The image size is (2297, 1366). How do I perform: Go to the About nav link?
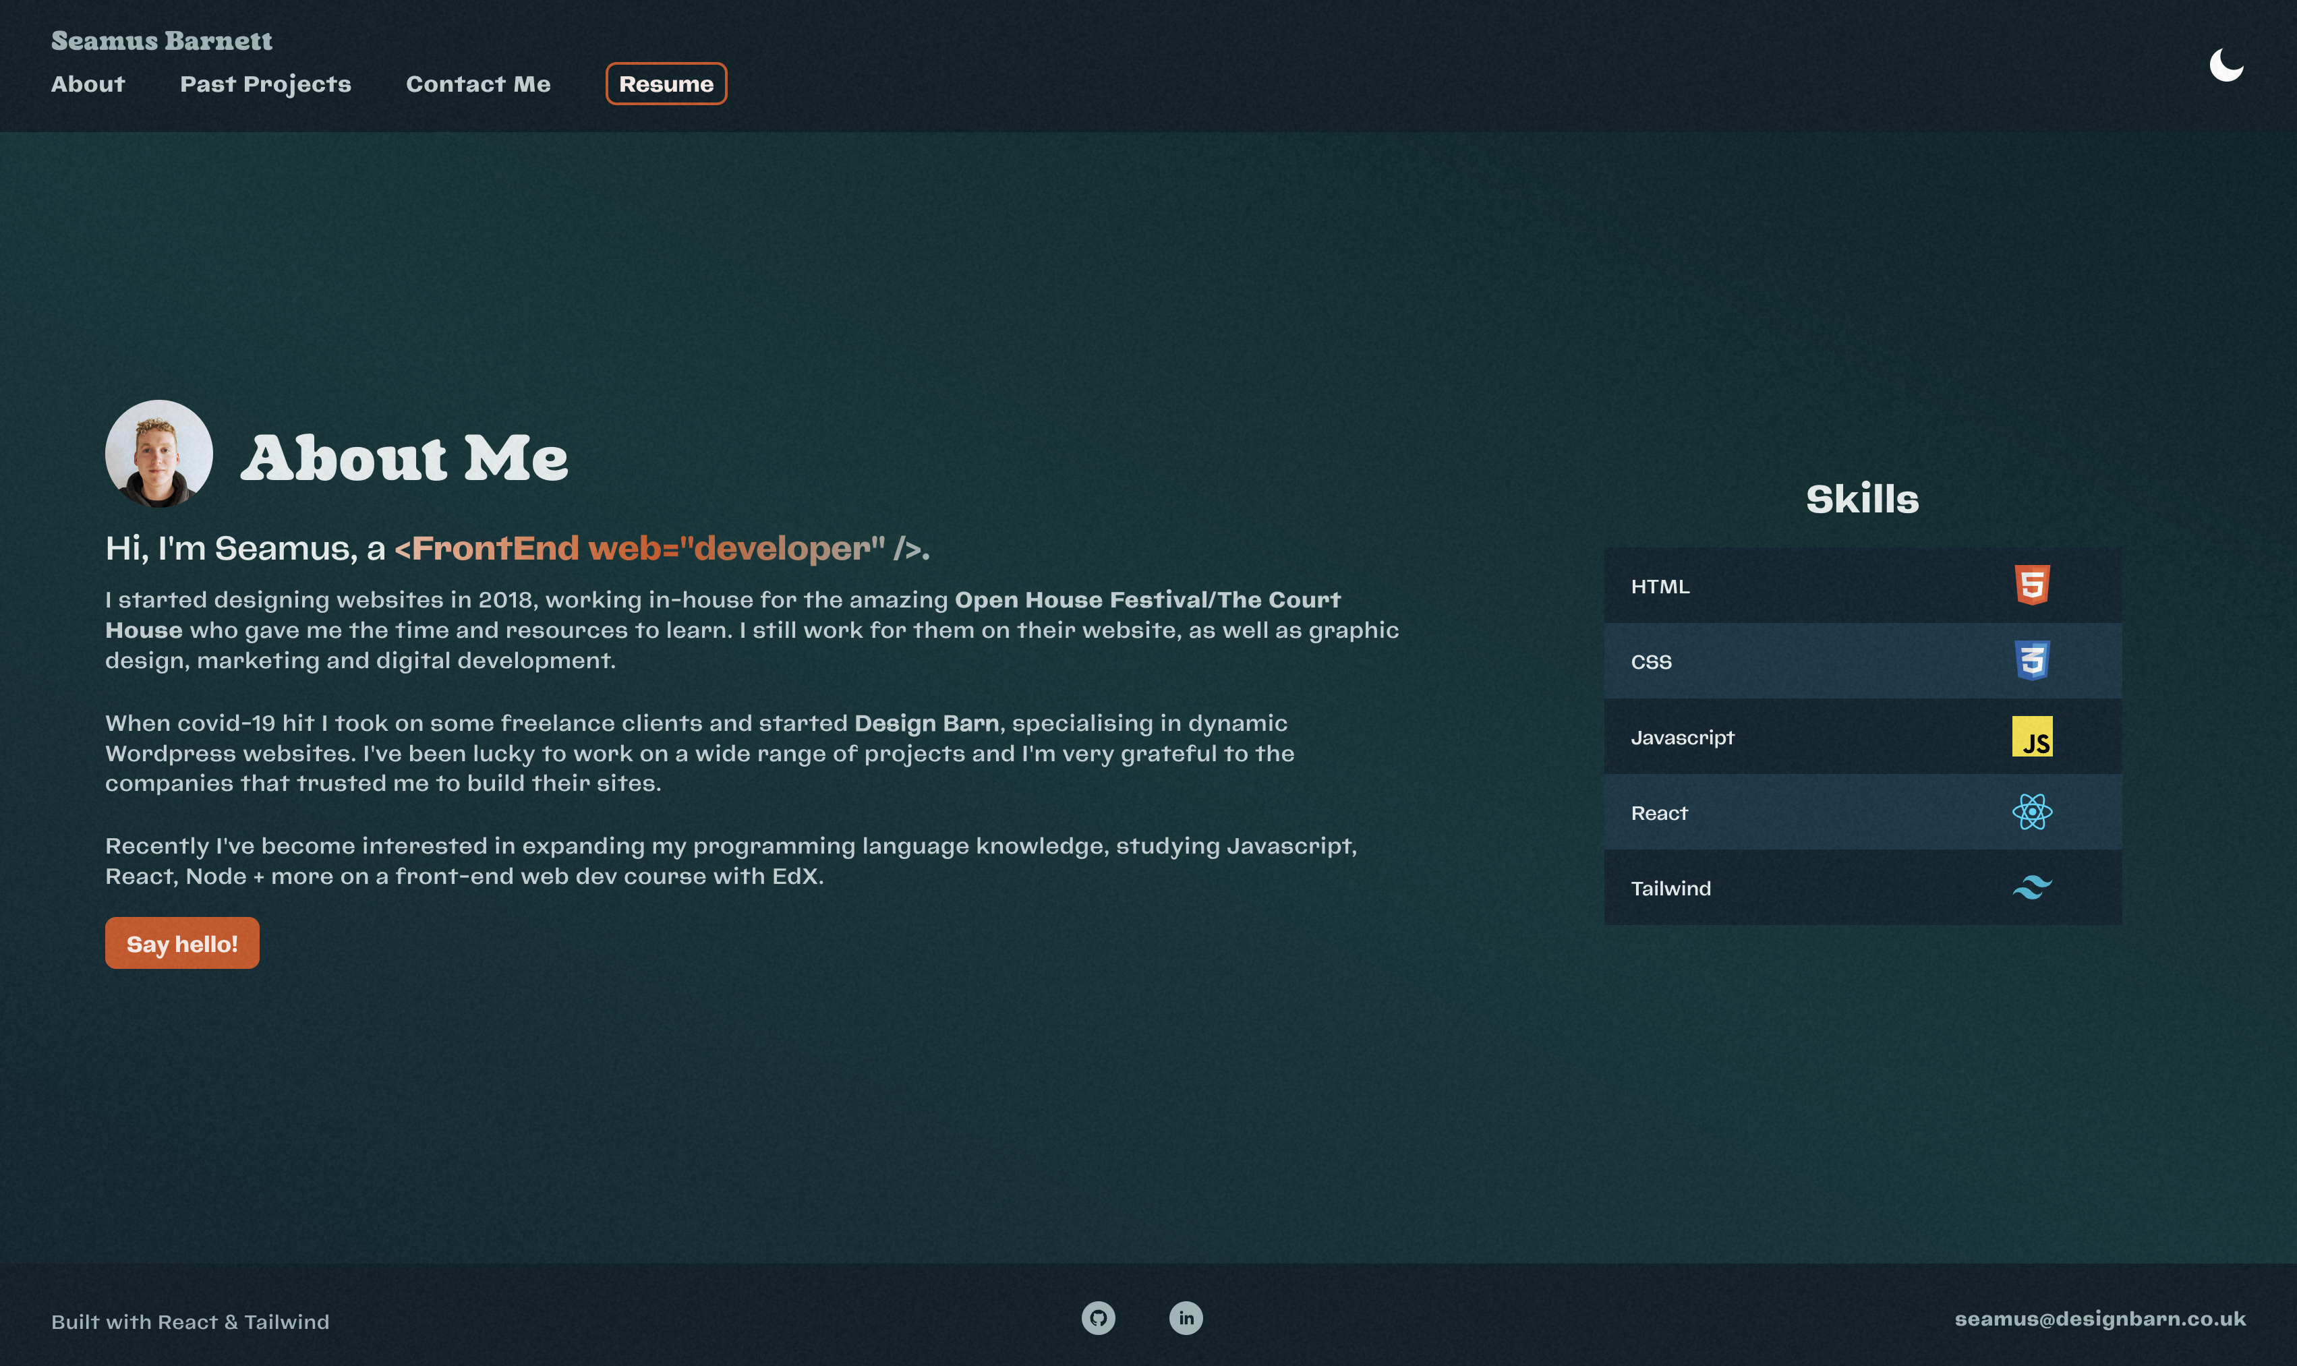coord(88,84)
